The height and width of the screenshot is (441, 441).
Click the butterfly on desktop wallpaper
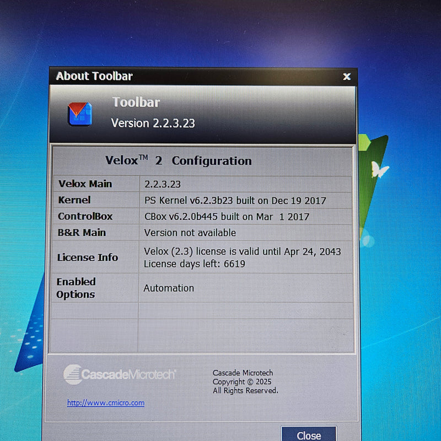379,169
